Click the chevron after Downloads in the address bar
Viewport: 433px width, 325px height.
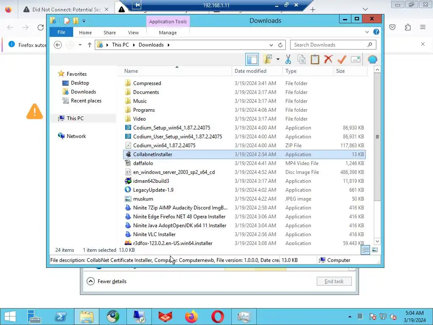point(168,45)
